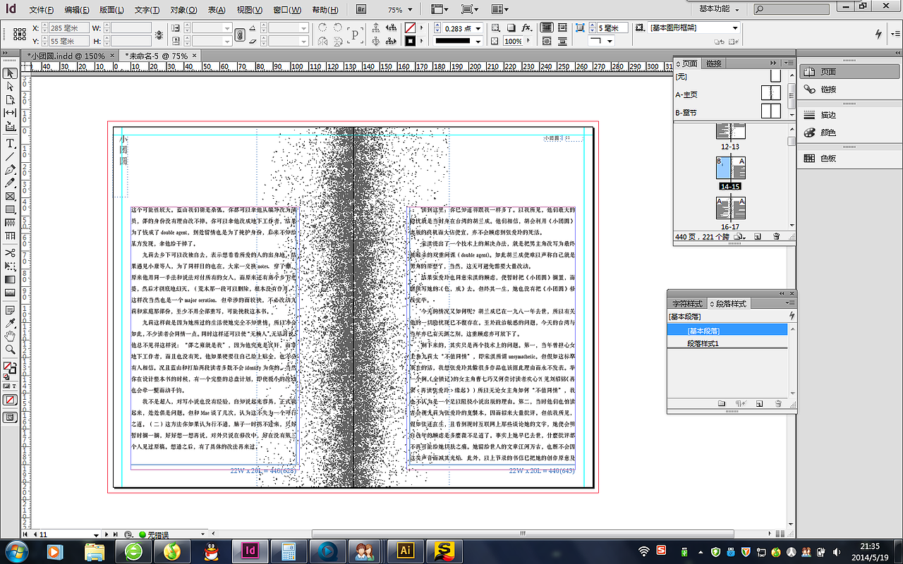Viewport: 903px width, 564px height.
Task: Select the Selection tool in the toolbox
Action: click(10, 73)
